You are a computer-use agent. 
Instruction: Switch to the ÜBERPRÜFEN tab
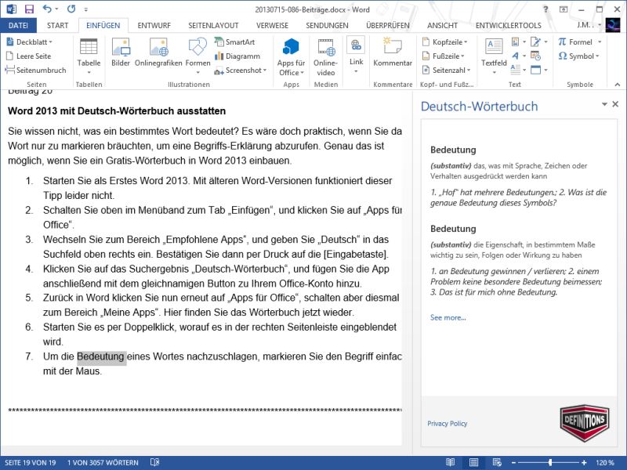(387, 25)
